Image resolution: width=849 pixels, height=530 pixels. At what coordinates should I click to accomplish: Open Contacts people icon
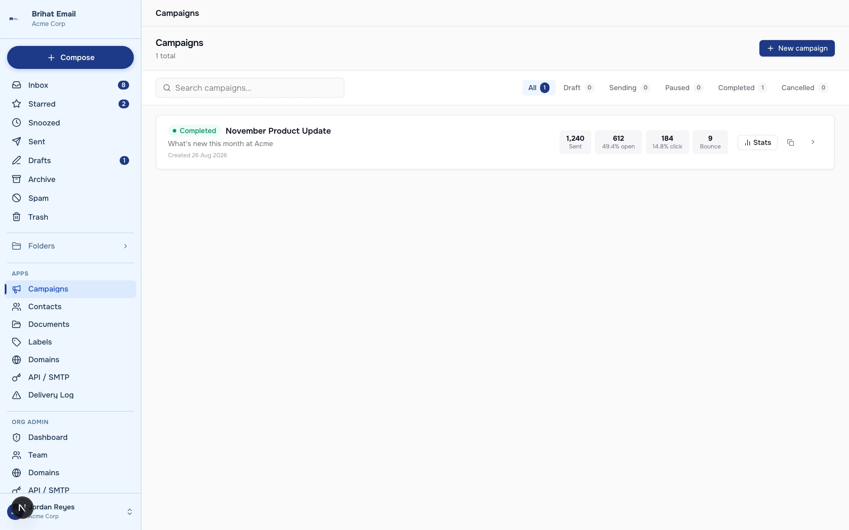[x=17, y=307]
